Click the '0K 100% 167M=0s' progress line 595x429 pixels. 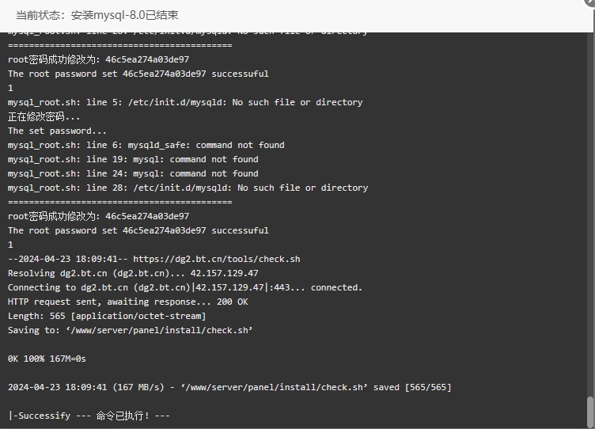point(47,359)
